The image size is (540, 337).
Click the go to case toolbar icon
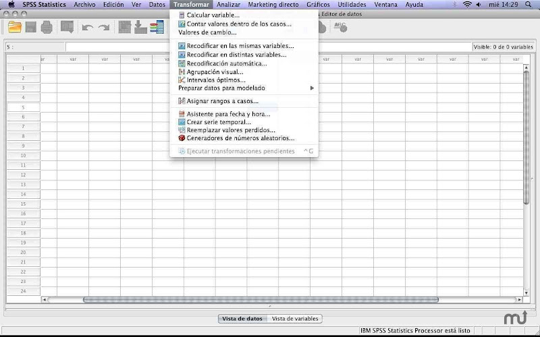point(125,27)
